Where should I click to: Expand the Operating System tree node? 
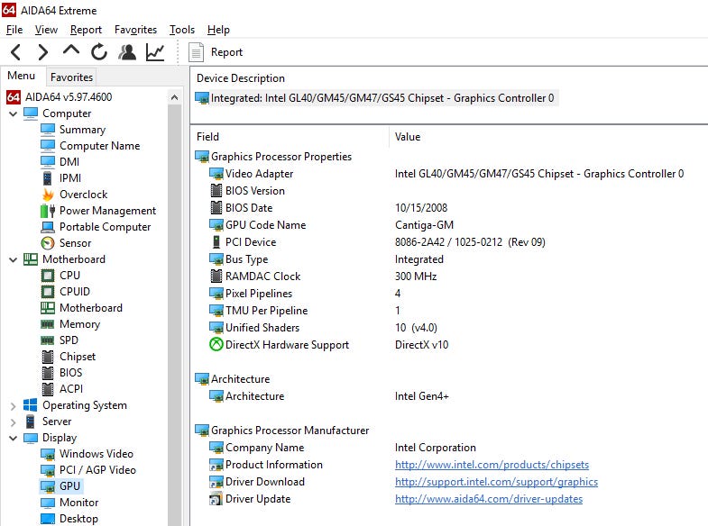(x=13, y=405)
